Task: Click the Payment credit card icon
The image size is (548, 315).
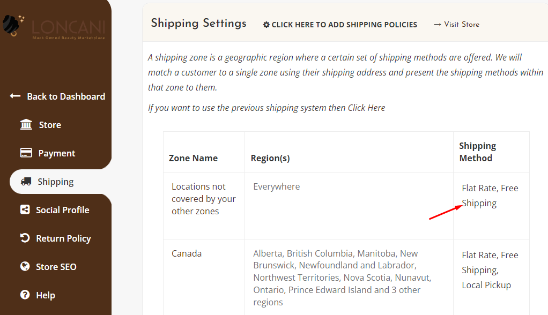Action: (26, 153)
